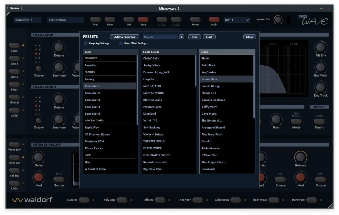Select the LFOs page button
This screenshot has width=339, height=215.
(x=14, y=183)
